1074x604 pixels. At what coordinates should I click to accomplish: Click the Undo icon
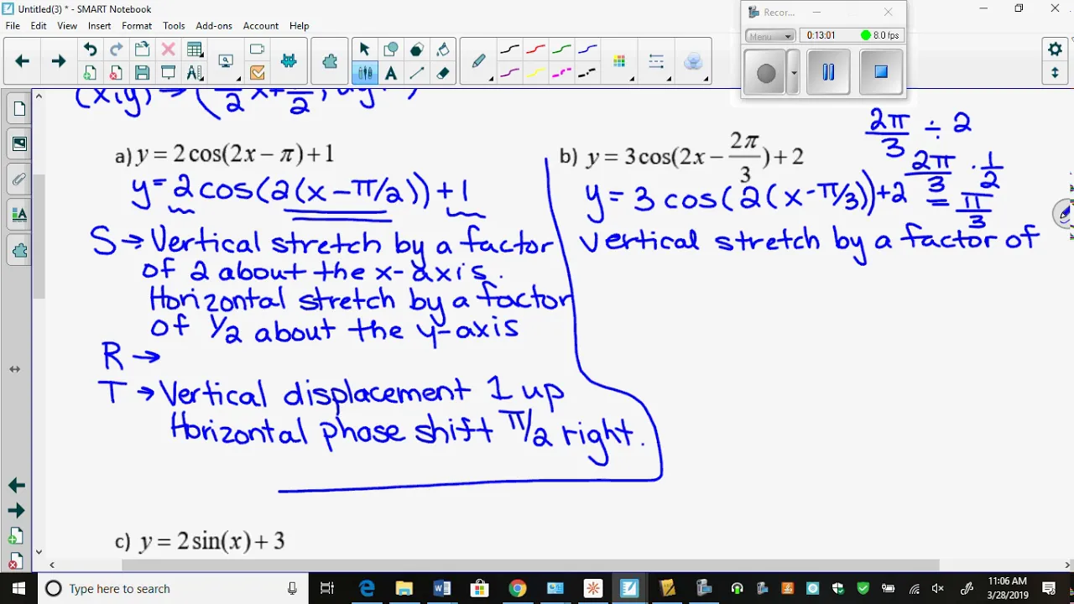[x=90, y=49]
